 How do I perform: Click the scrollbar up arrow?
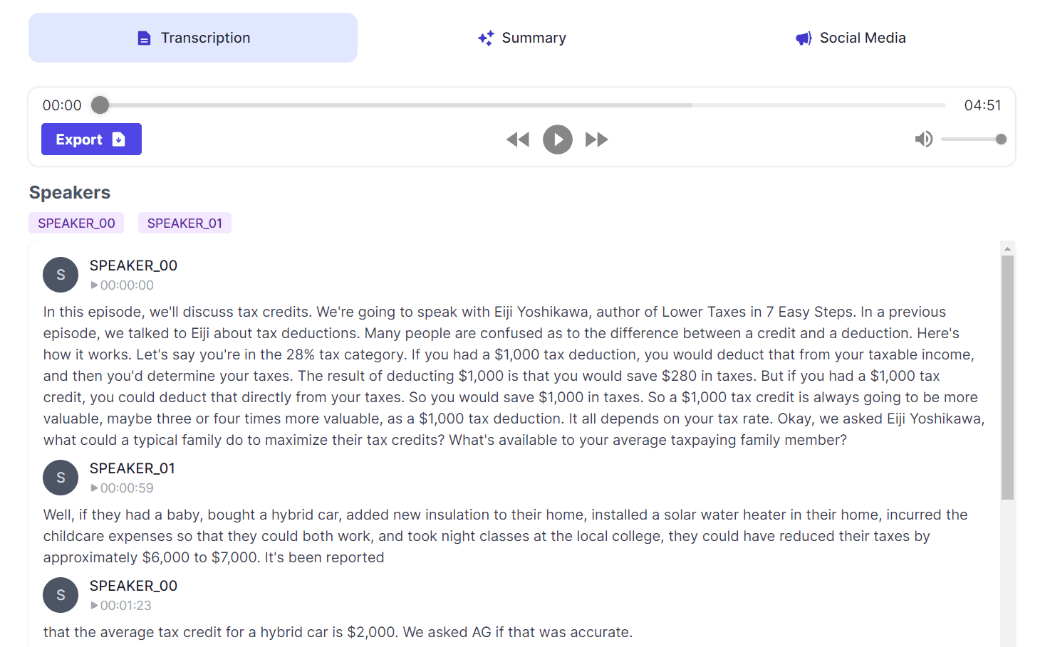(1007, 248)
